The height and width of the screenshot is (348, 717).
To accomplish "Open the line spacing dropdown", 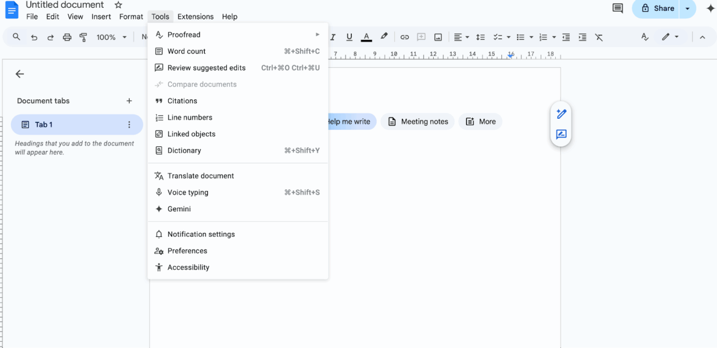I will [480, 37].
